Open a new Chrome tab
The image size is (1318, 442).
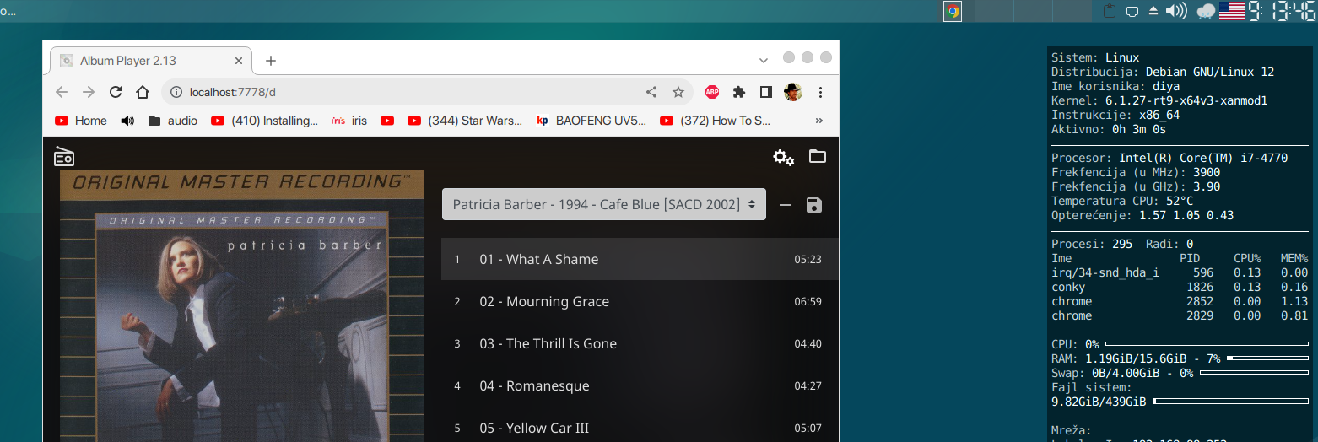[271, 61]
